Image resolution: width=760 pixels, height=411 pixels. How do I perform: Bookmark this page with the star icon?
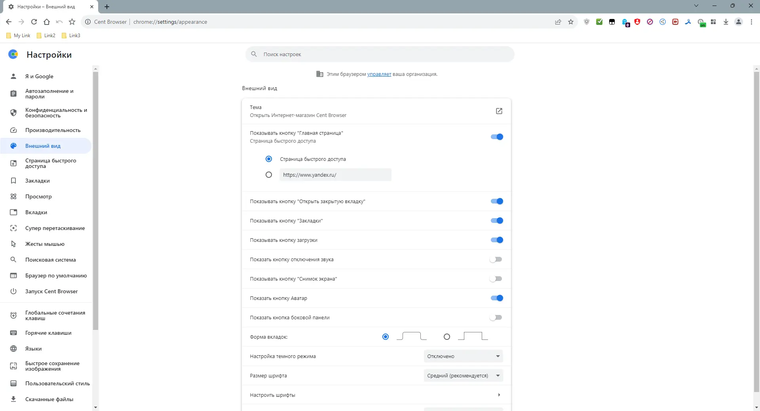[x=571, y=22]
